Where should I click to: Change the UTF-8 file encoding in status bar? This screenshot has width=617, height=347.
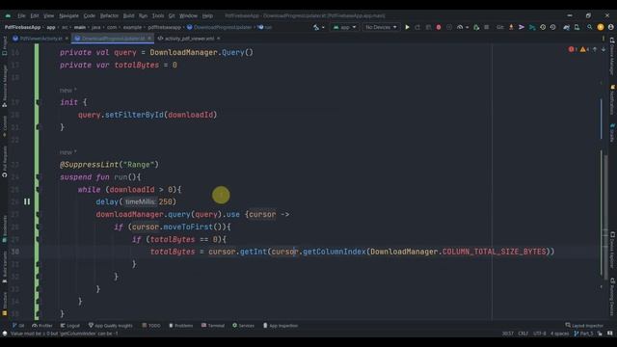540,334
